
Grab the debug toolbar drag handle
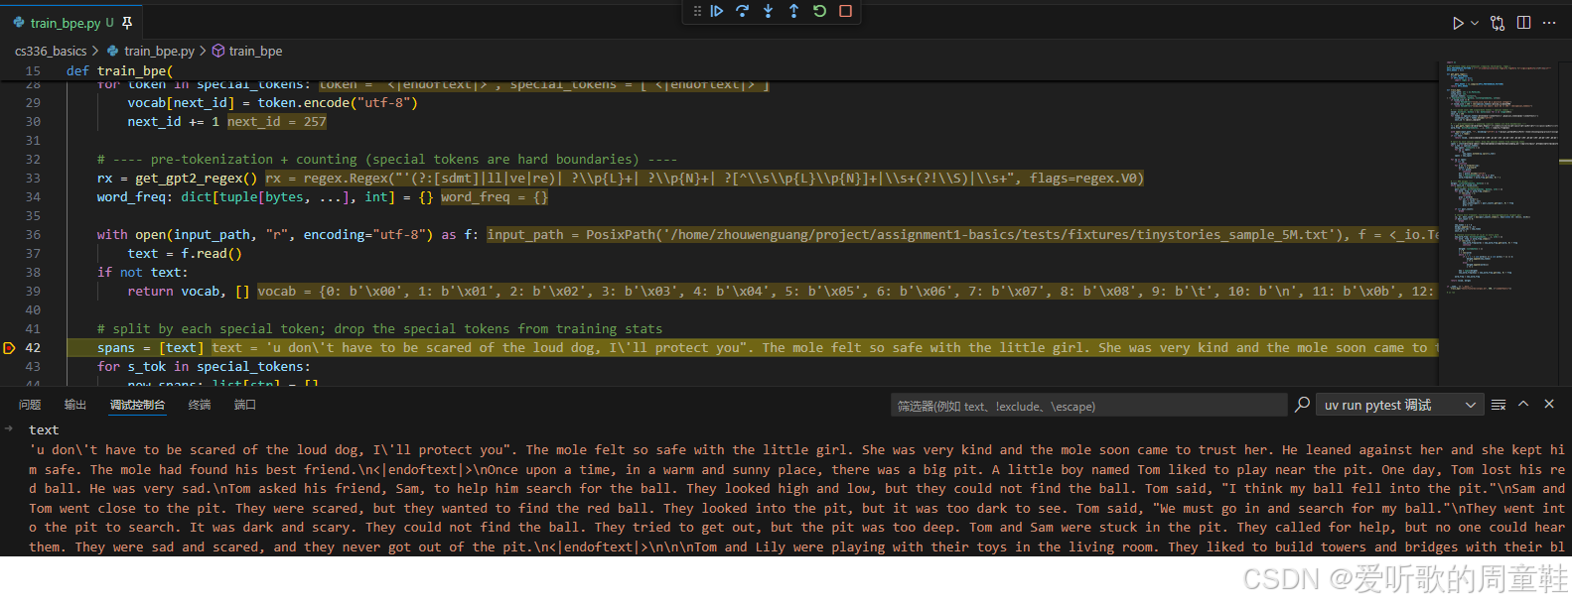[x=697, y=11]
